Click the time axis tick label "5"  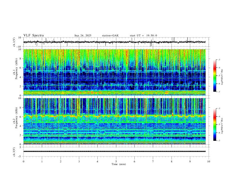tap(116, 161)
